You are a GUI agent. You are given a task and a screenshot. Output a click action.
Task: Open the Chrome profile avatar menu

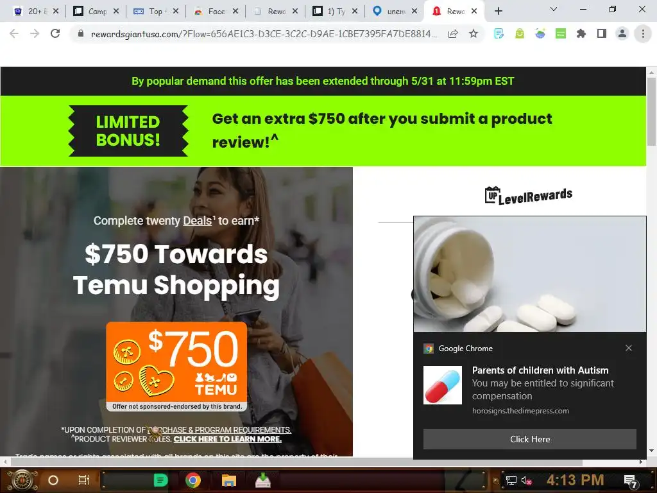[622, 33]
